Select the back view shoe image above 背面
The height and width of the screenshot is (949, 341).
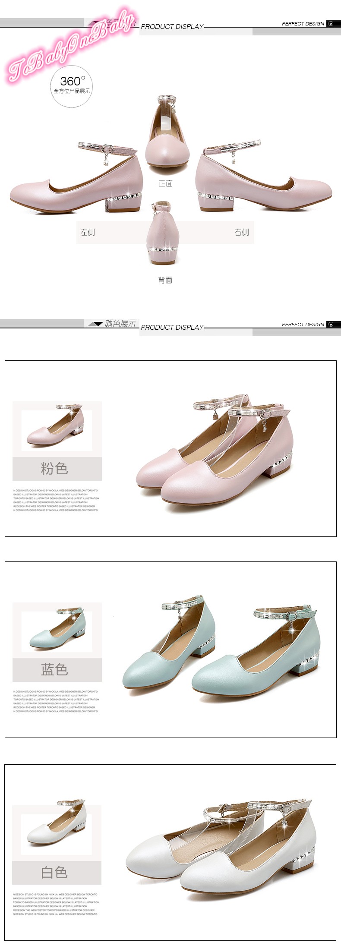tap(164, 233)
